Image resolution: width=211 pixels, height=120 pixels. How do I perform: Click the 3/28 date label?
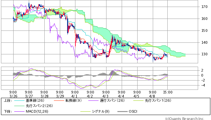(x=44, y=96)
